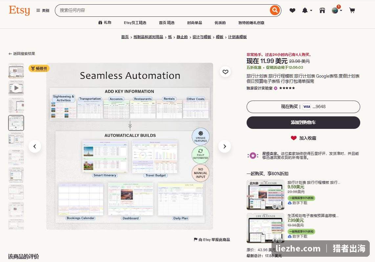Select the first product thumbnail
The width and height of the screenshot is (375, 262).
coord(16,71)
